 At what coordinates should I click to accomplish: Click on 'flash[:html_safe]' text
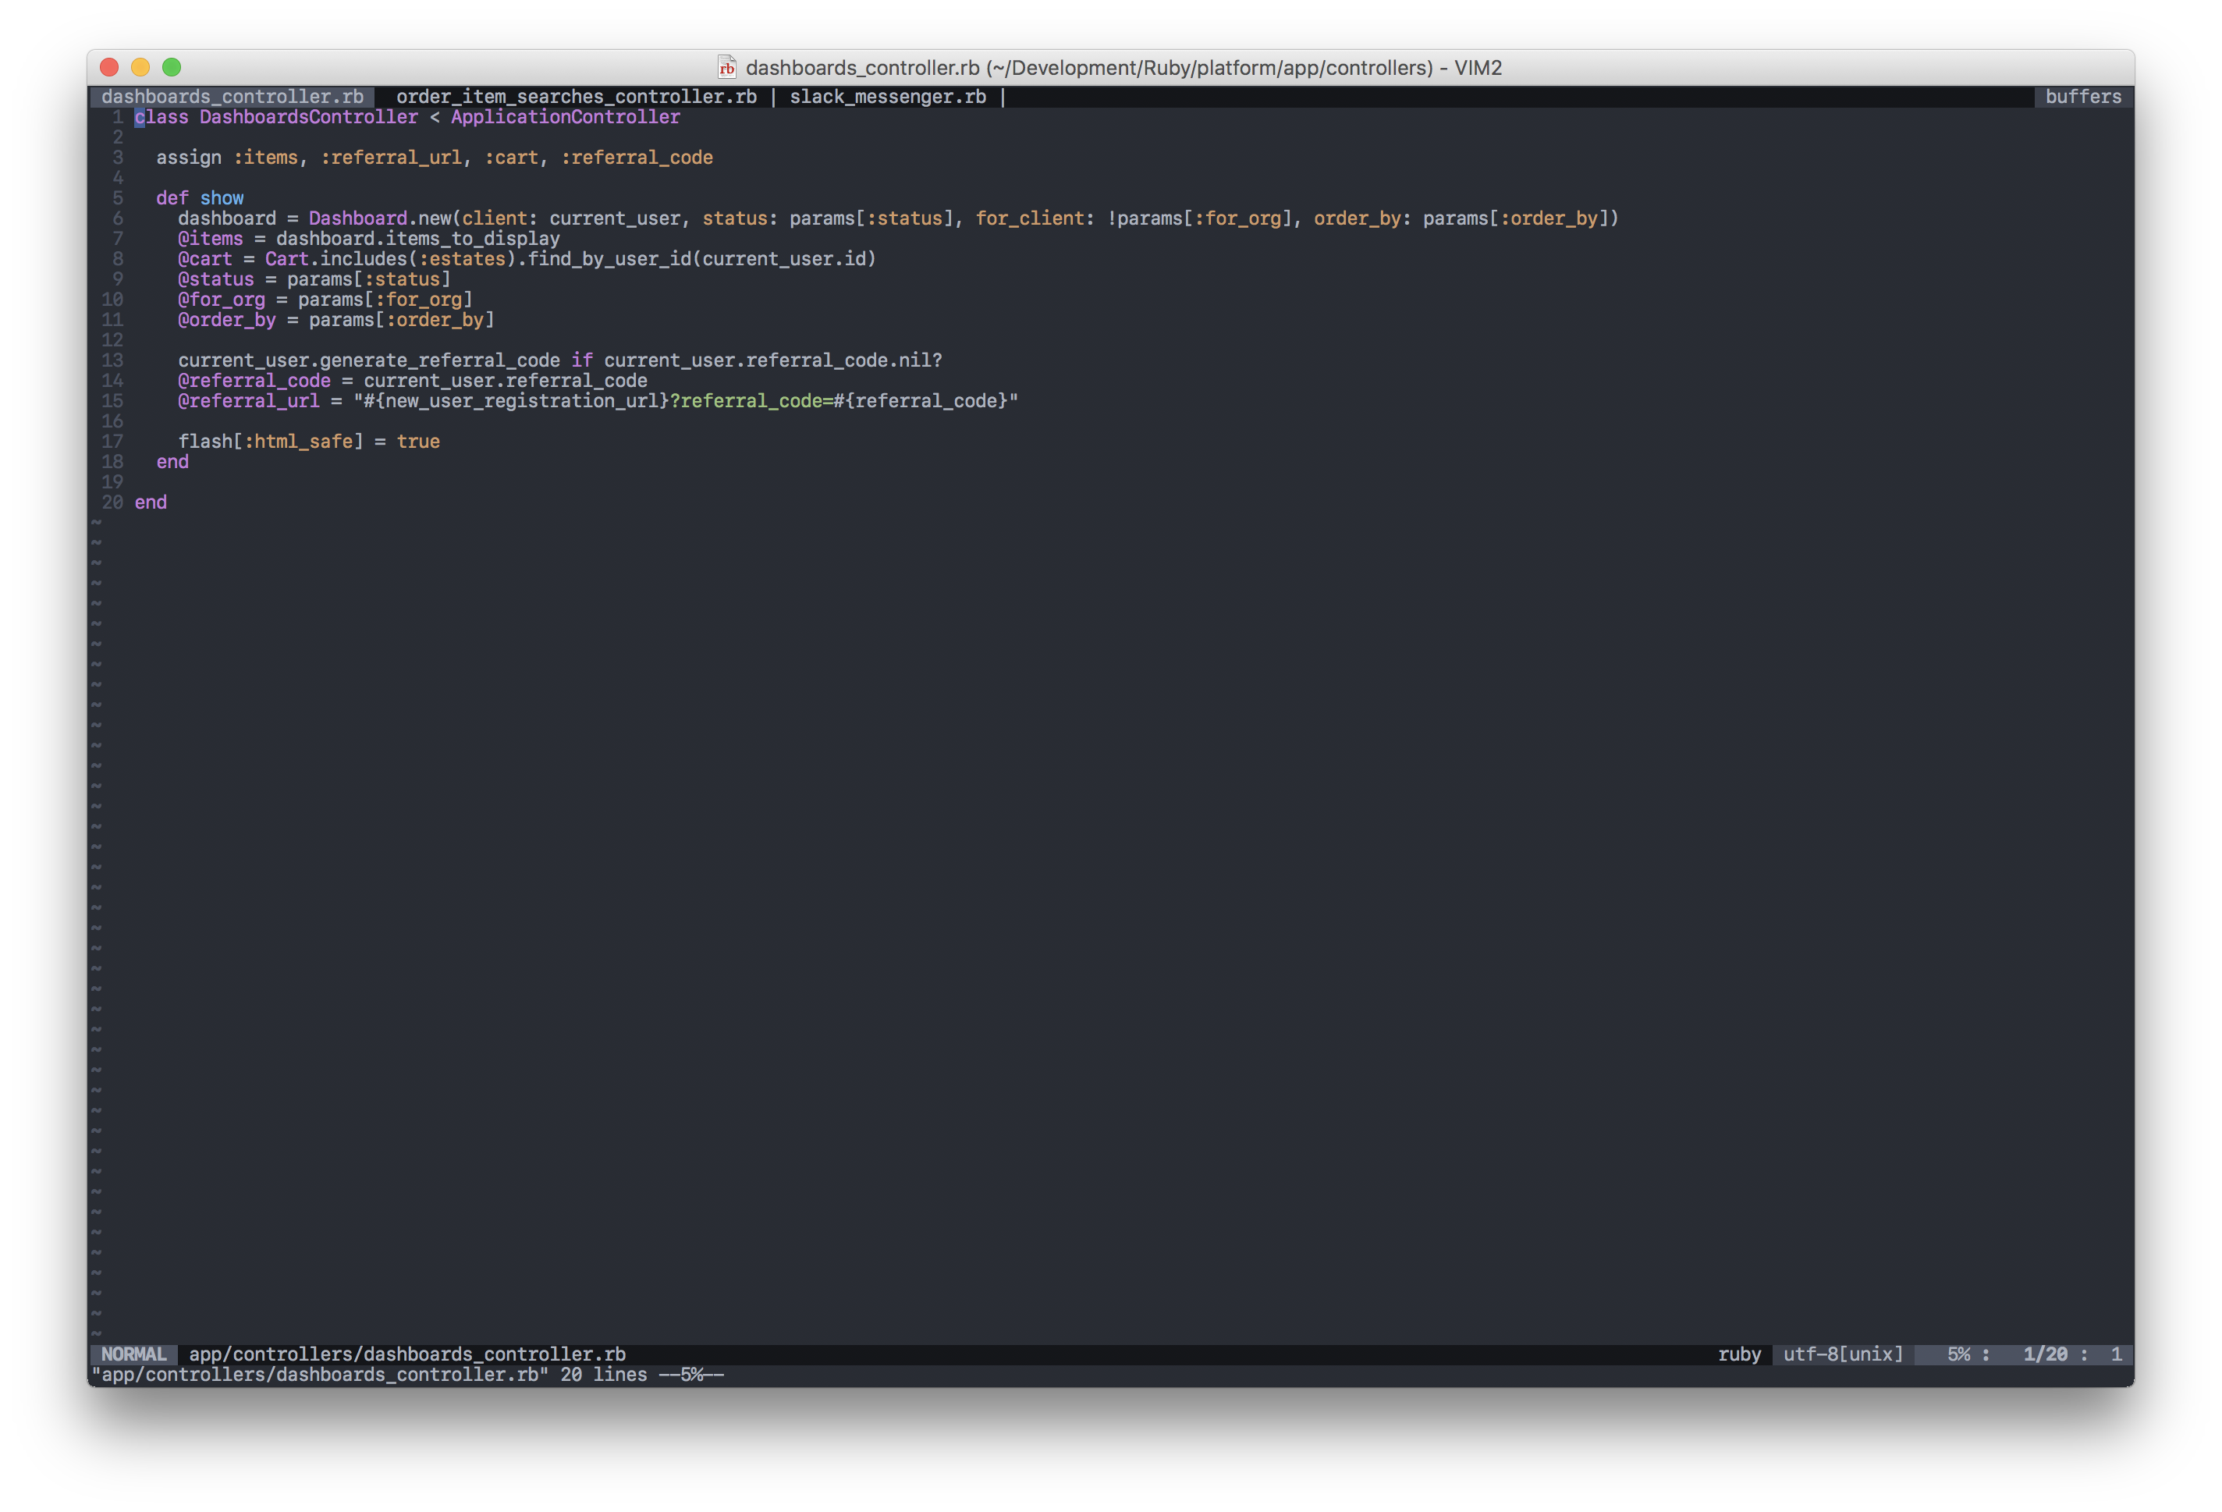click(x=271, y=442)
